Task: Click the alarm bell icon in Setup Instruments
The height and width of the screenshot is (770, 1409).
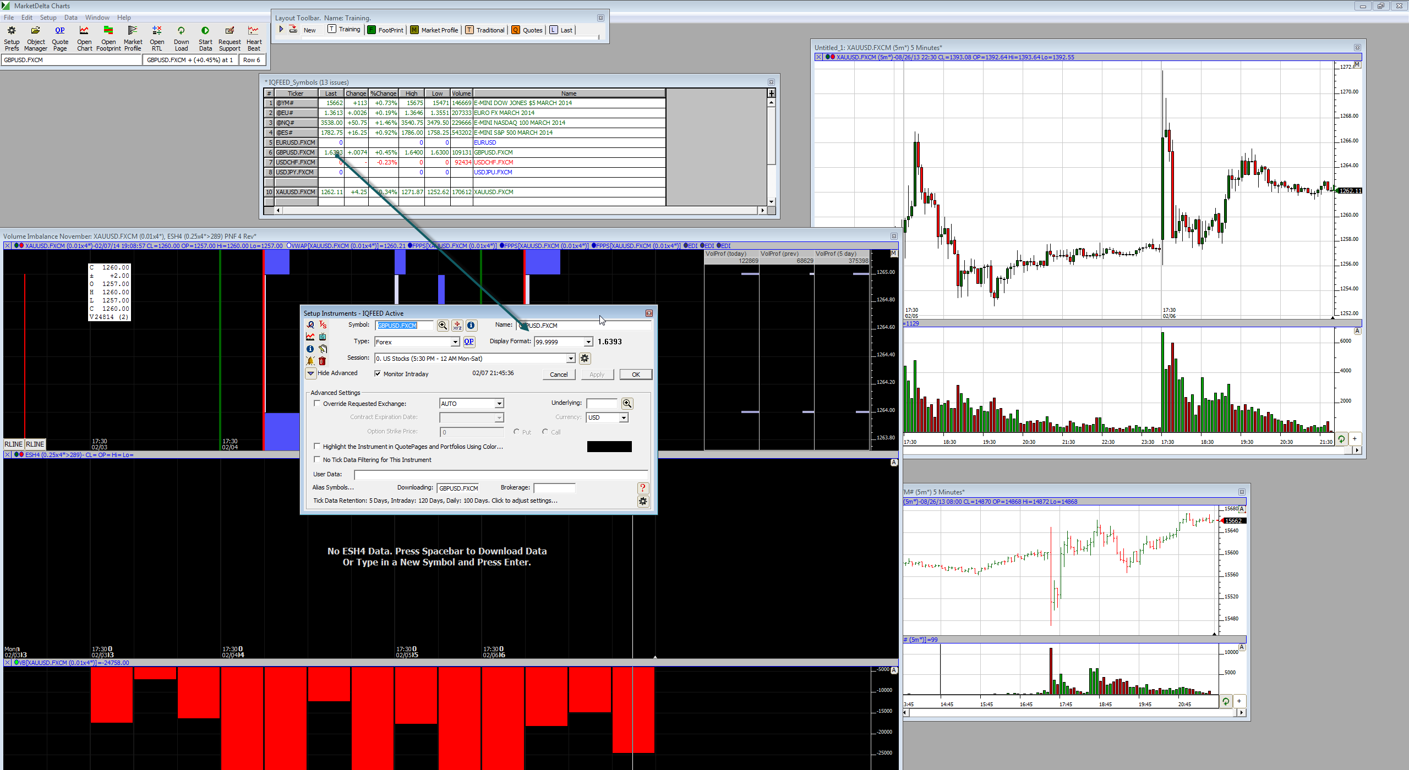Action: [x=310, y=361]
